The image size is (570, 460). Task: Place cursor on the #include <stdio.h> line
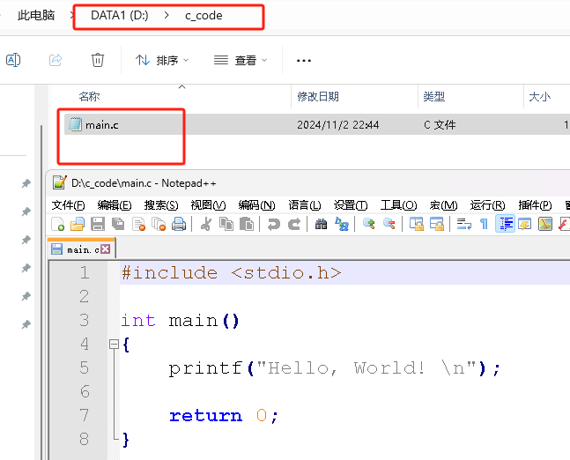(232, 272)
